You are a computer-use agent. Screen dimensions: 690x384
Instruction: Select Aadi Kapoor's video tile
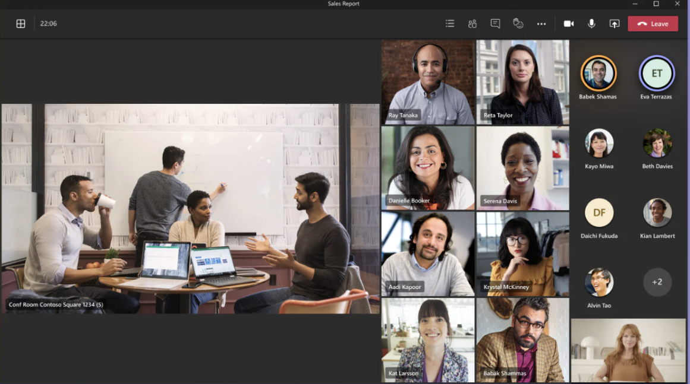coord(428,254)
